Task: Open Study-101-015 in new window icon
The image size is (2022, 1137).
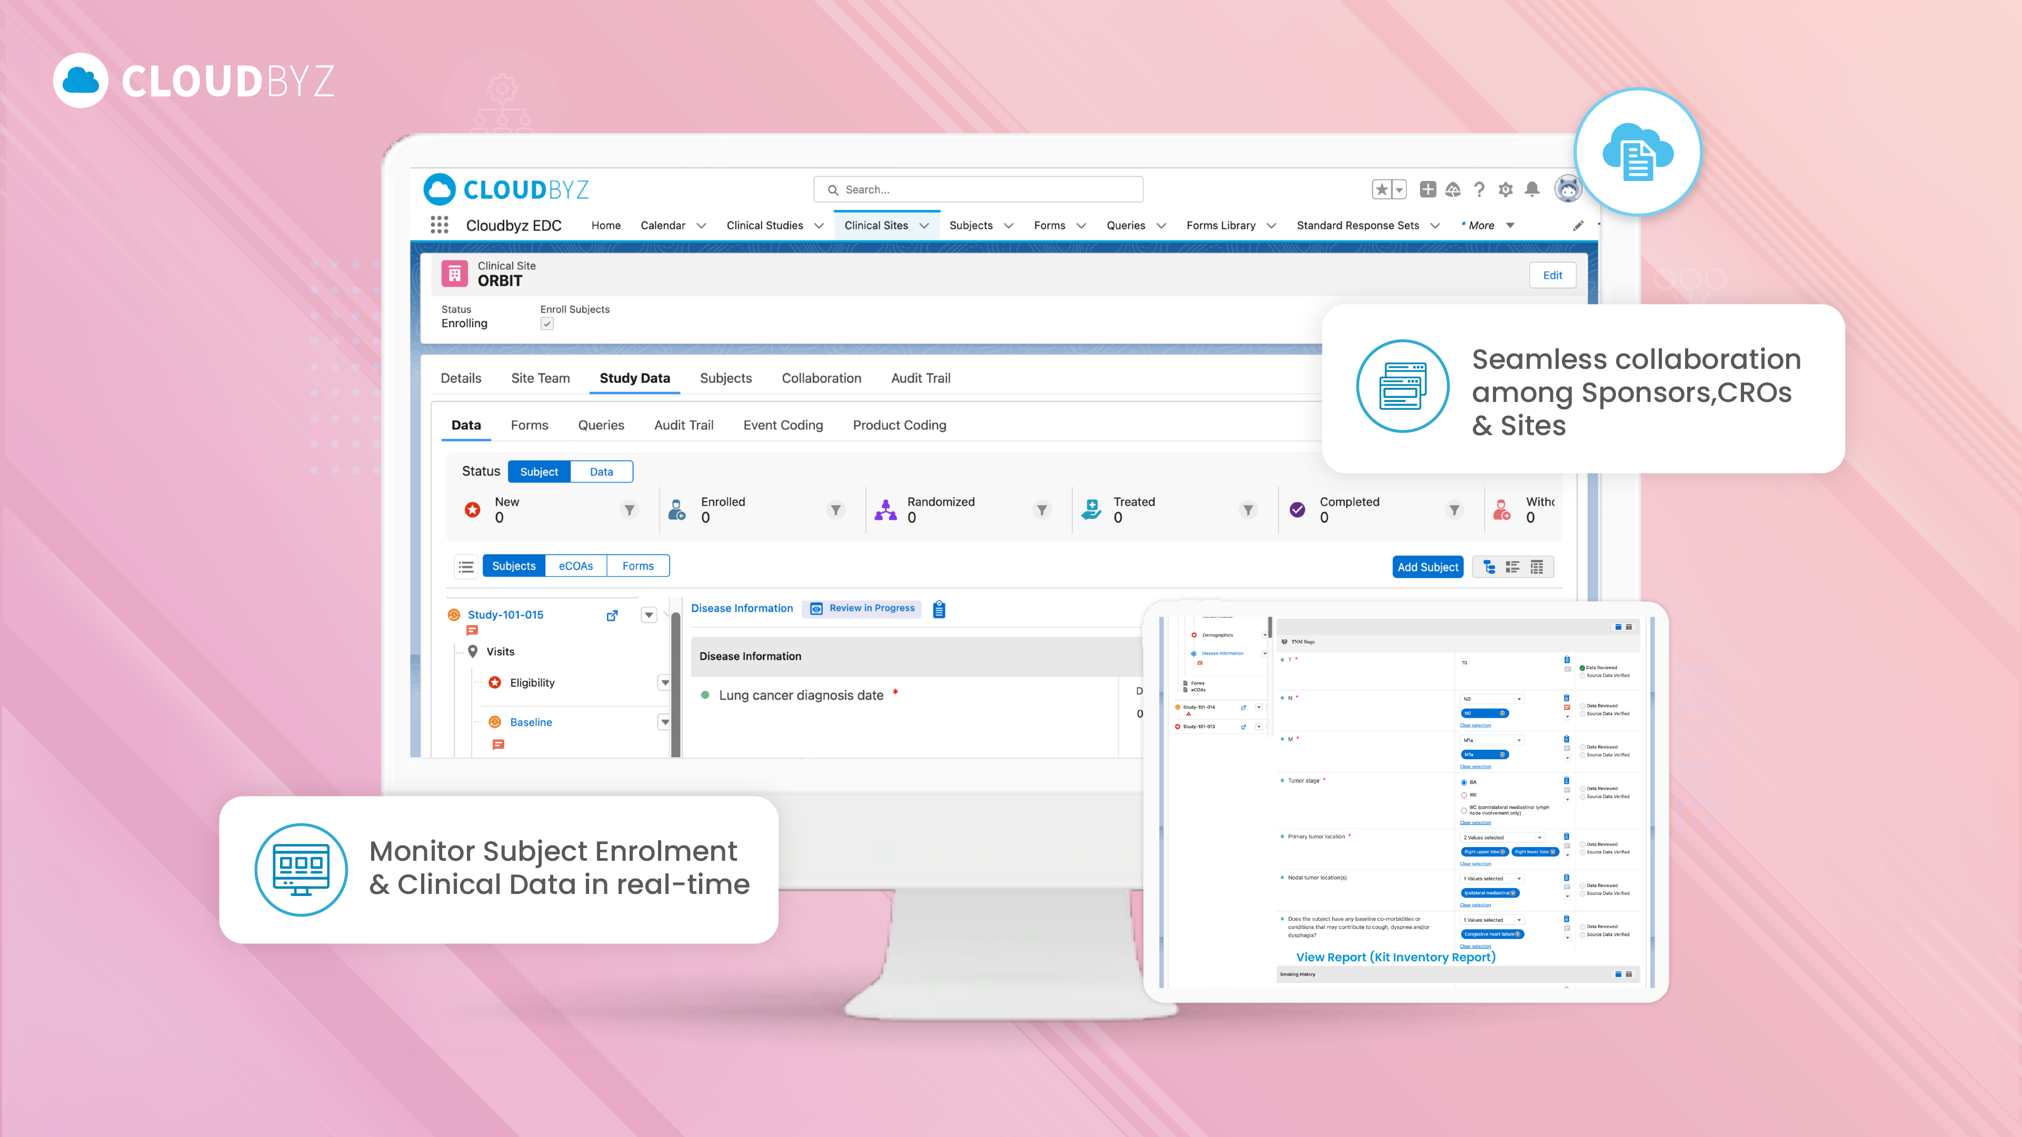Action: (612, 616)
